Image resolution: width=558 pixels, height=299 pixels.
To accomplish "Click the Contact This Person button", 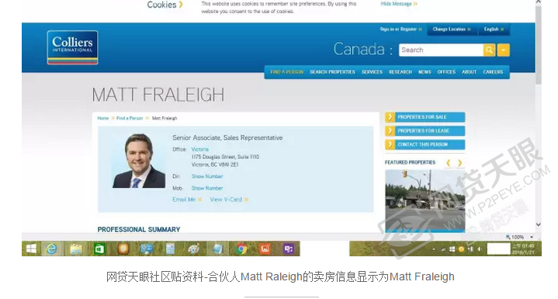I will click(425, 144).
